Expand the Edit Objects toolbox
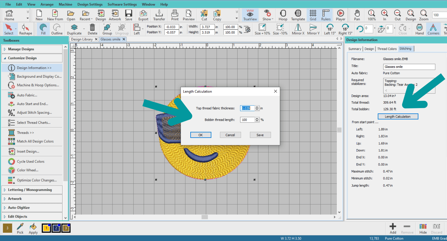This screenshot has width=447, height=241. tap(32, 216)
